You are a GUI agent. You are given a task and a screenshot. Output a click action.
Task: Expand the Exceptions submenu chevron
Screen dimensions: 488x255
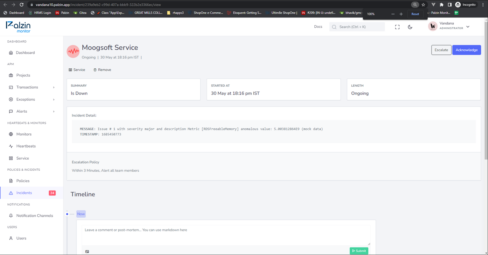click(x=54, y=99)
